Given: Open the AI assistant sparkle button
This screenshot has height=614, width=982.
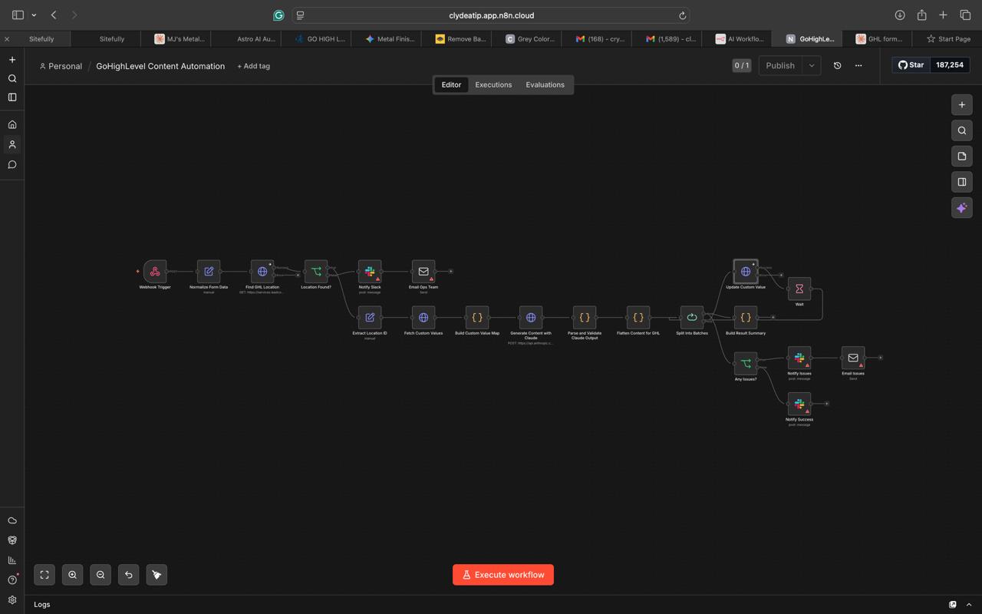Looking at the screenshot, I should [962, 208].
